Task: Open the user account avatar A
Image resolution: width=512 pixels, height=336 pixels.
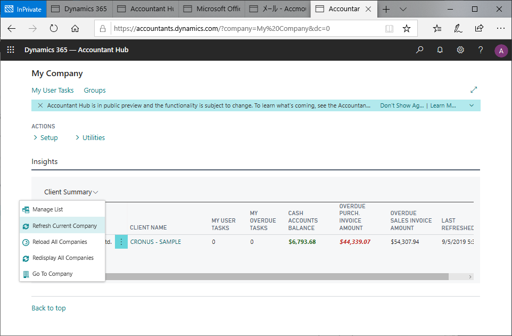Action: pyautogui.click(x=501, y=51)
